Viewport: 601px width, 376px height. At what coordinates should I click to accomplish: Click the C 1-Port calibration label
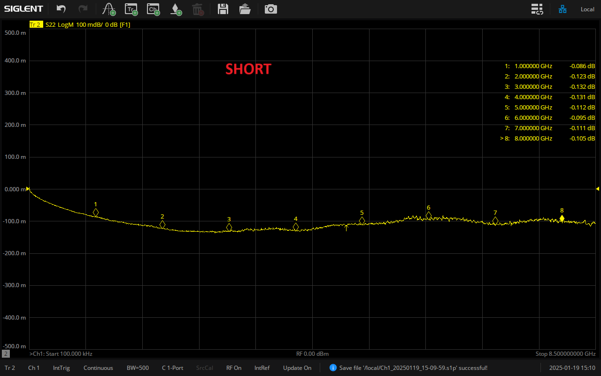(x=172, y=368)
